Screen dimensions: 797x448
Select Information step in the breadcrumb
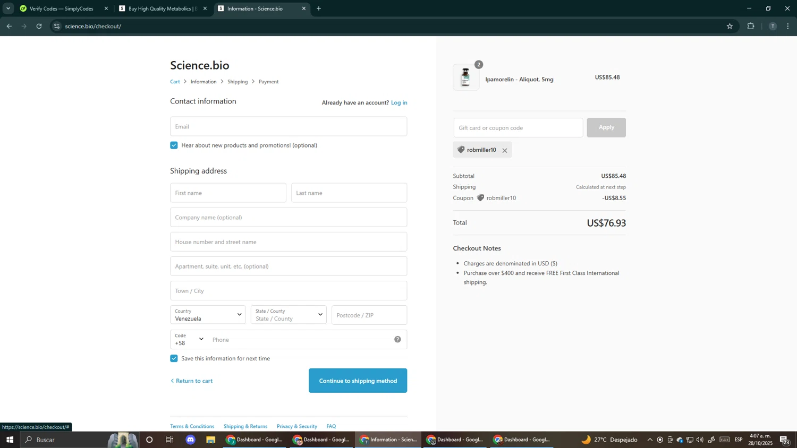204,82
